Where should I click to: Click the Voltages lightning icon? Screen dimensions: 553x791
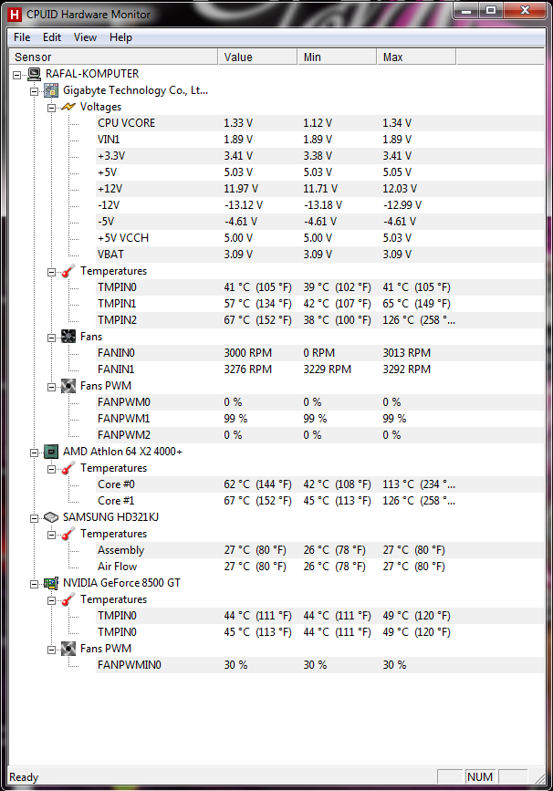pyautogui.click(x=68, y=107)
